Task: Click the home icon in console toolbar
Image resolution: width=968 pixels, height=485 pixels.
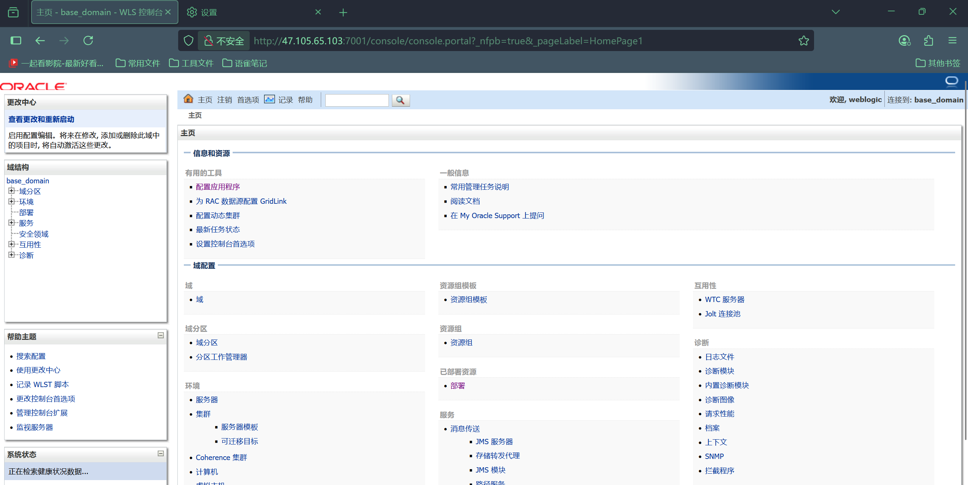Action: coord(188,99)
